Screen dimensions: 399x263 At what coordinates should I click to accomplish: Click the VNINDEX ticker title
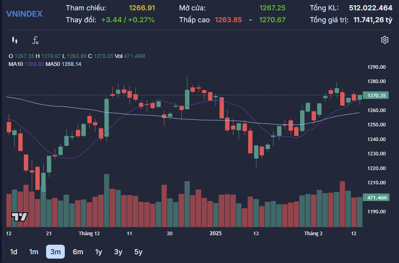coord(24,14)
